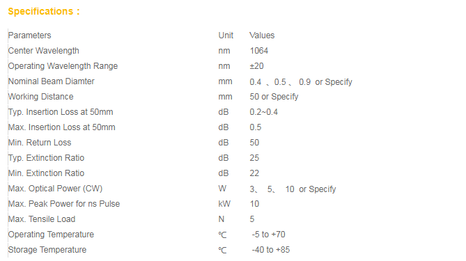Click the Values column header

(262, 35)
